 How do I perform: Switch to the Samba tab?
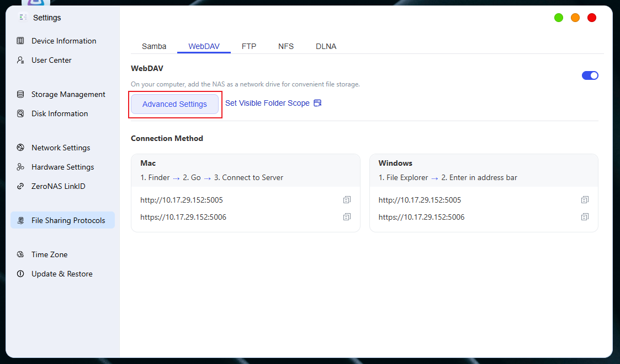(154, 46)
